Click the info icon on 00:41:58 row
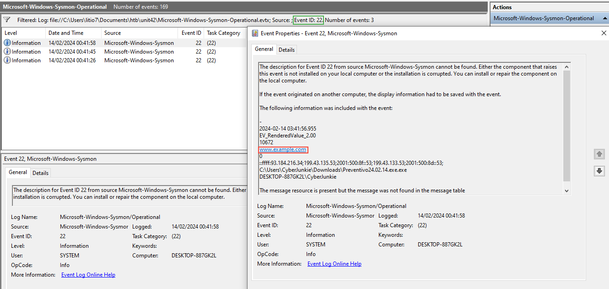This screenshot has height=289, width=609. tap(7, 43)
